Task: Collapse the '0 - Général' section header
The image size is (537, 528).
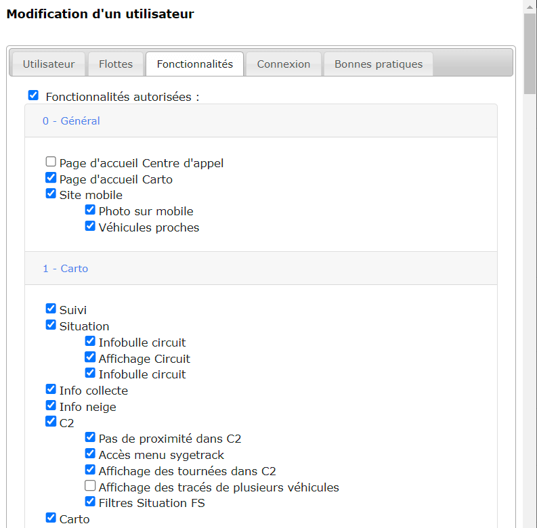Action: point(71,121)
